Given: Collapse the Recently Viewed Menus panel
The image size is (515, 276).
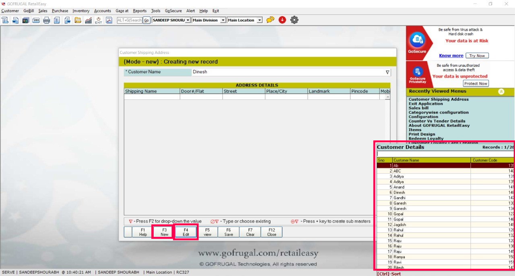Looking at the screenshot, I should [x=501, y=91].
